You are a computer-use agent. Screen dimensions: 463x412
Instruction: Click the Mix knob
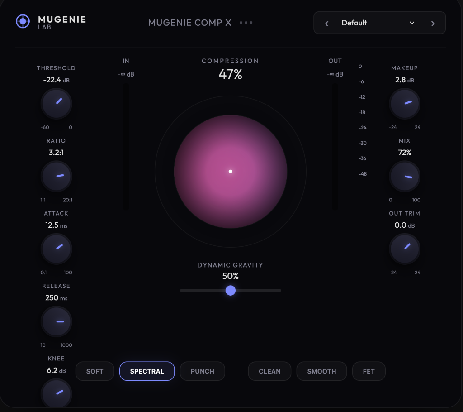coord(404,176)
